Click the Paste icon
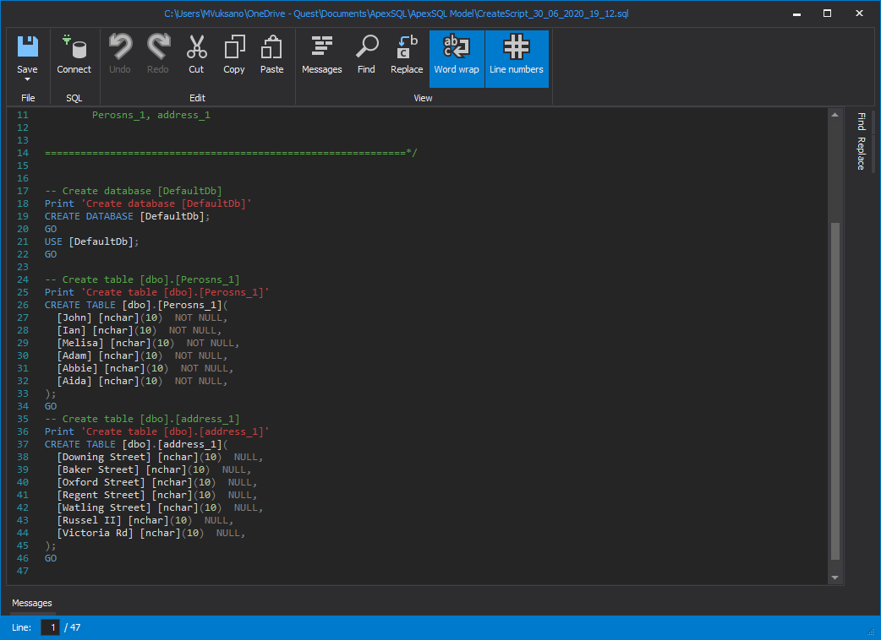The height and width of the screenshot is (640, 881). [x=271, y=52]
